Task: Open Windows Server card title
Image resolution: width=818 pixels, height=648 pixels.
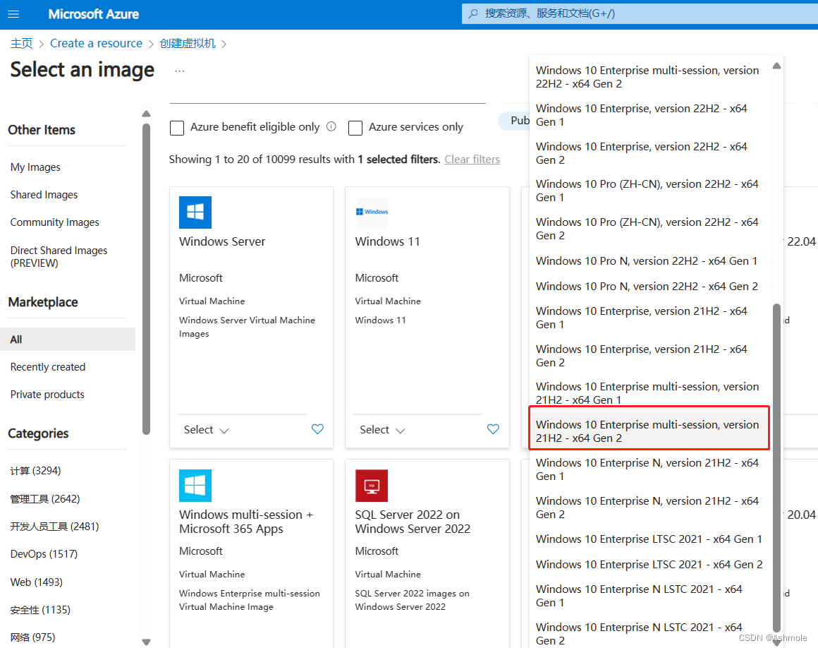Action: (222, 241)
